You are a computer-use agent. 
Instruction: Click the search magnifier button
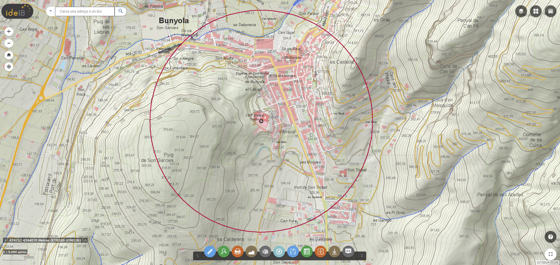(x=121, y=11)
